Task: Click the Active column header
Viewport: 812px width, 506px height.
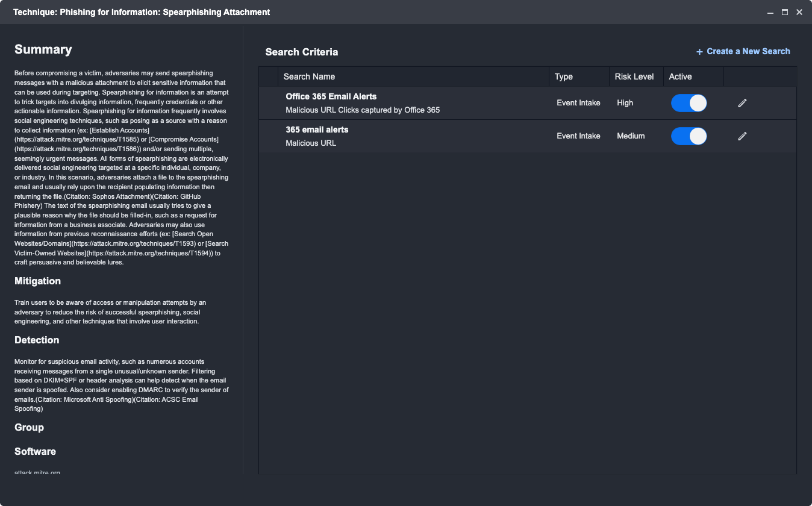Action: (x=680, y=77)
